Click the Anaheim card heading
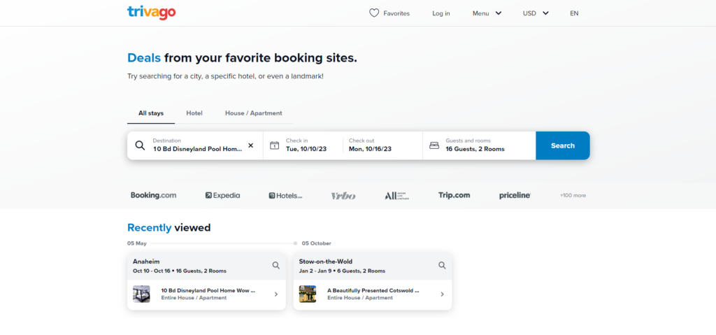 point(147,262)
